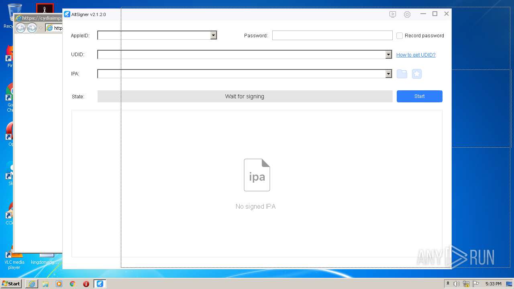Click the No signed IPA text
Screen dimensions: 514x289
tap(256, 206)
